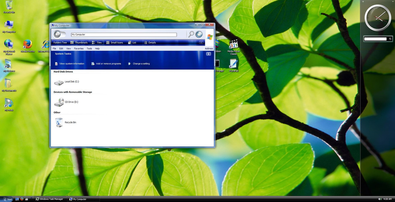395x202 pixels.
Task: Select the My Documents desktop icon
Action: click(x=9, y=86)
